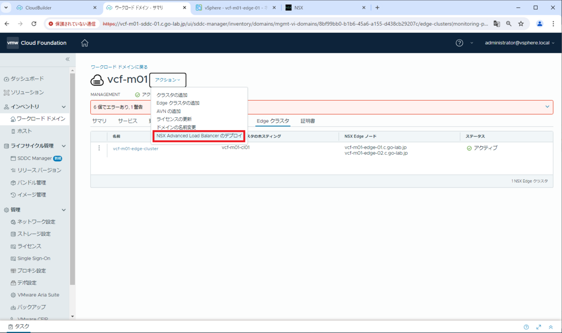Switch to the 証明書 tab
Image resolution: width=562 pixels, height=333 pixels.
(308, 121)
